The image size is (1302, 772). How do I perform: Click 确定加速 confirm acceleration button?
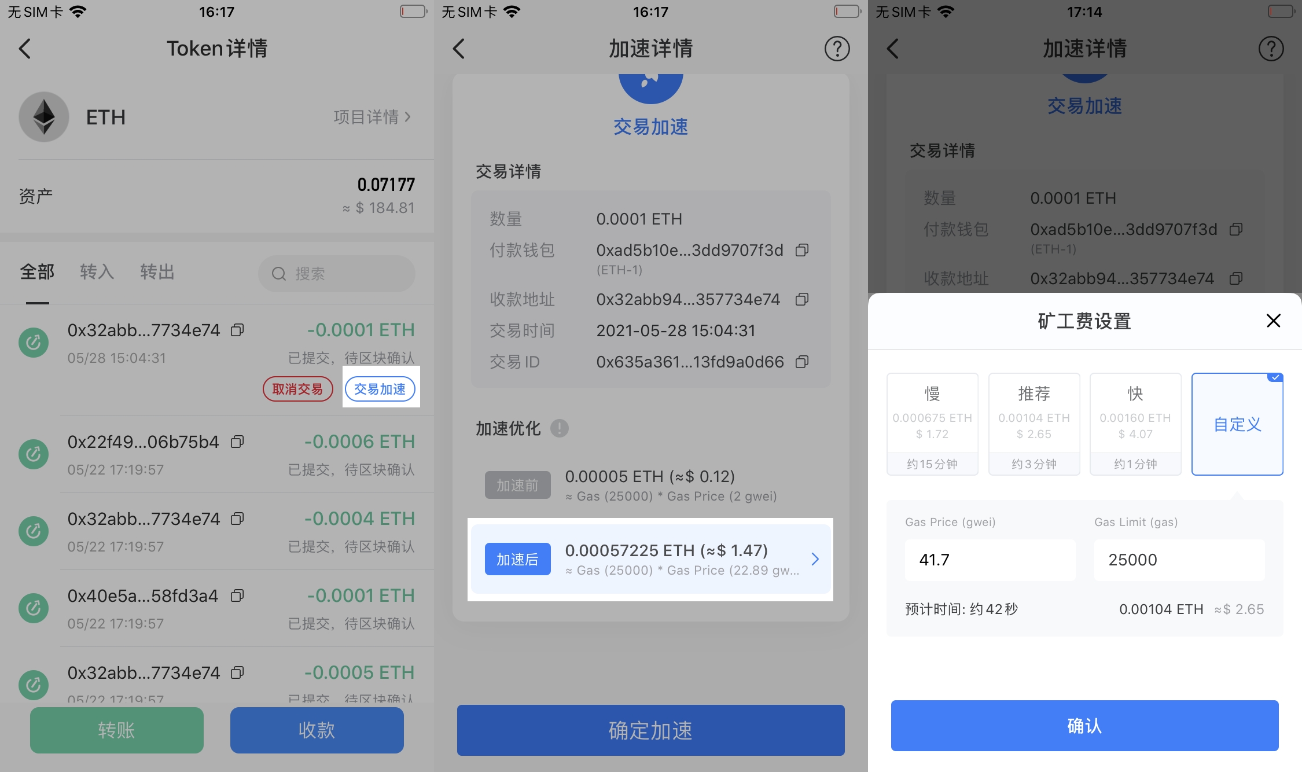(650, 731)
